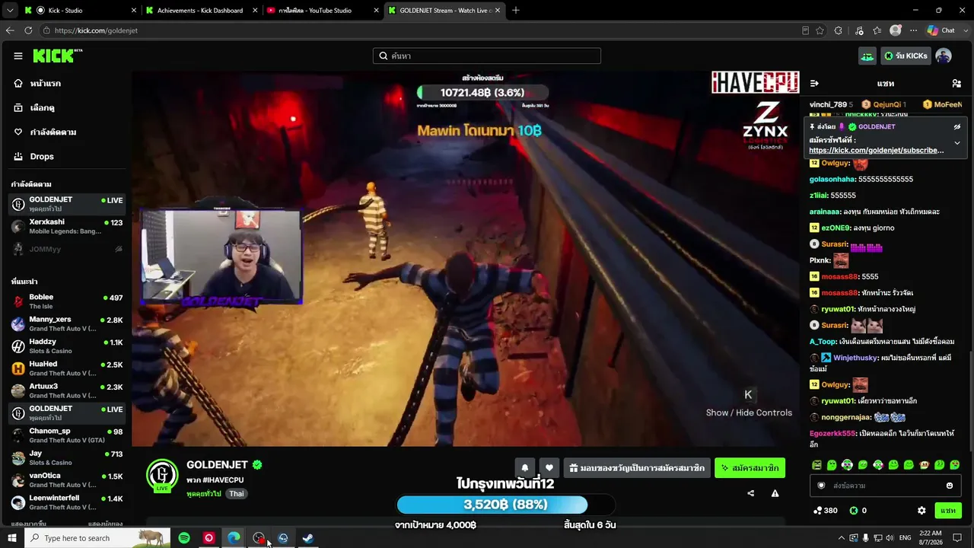Open Steam from the taskbar
The image size is (974, 548).
point(308,538)
